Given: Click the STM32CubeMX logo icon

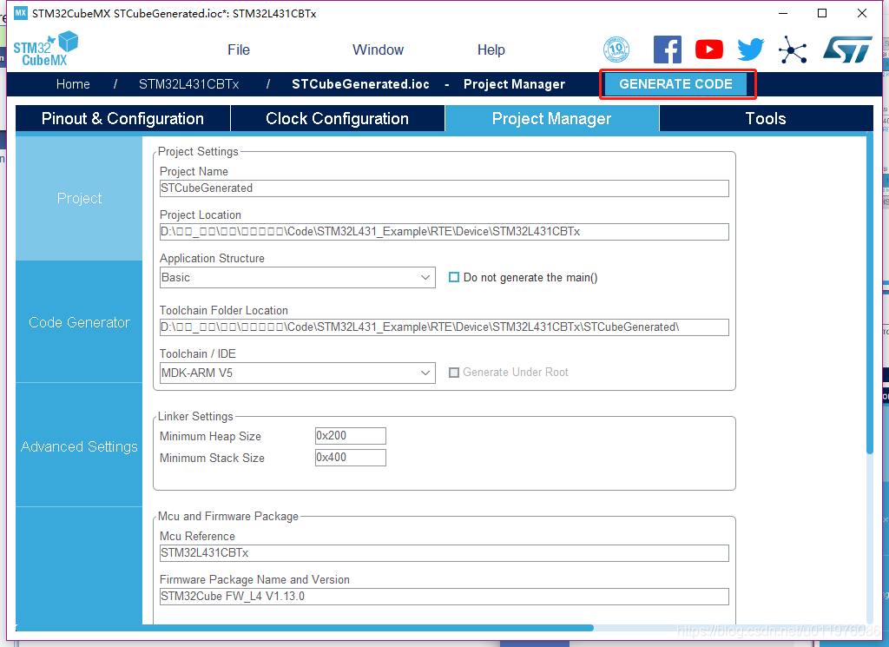Looking at the screenshot, I should [x=45, y=49].
